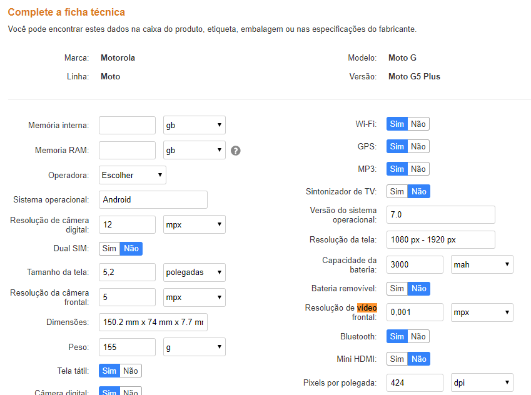This screenshot has height=395, width=531.
Task: Click the Memória interna input field
Action: pyautogui.click(x=128, y=125)
